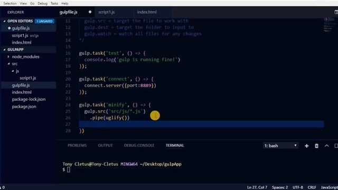Open the View menu
338x190 pixels.
click(x=23, y=4)
